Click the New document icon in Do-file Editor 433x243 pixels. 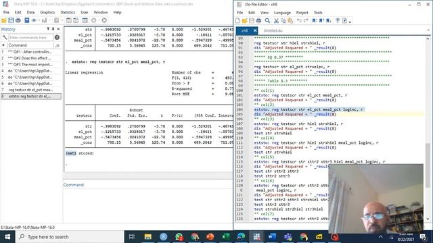click(x=237, y=21)
